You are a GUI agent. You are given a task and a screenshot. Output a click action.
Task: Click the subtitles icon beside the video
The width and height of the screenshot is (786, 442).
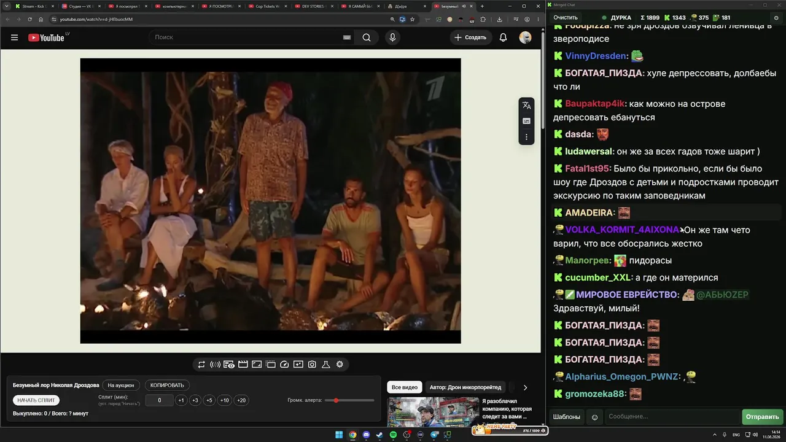526,121
